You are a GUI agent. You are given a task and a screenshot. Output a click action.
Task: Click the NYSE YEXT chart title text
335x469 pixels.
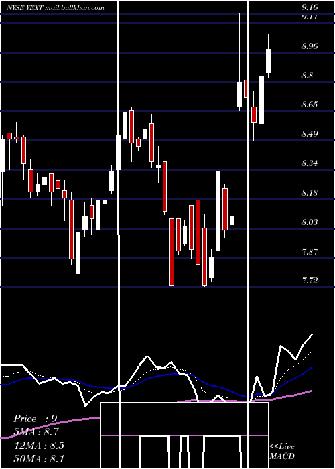56,8
